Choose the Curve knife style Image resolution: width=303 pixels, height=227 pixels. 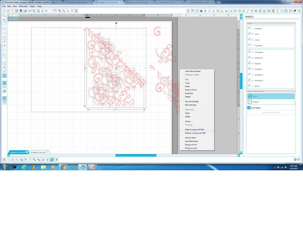(x=271, y=40)
